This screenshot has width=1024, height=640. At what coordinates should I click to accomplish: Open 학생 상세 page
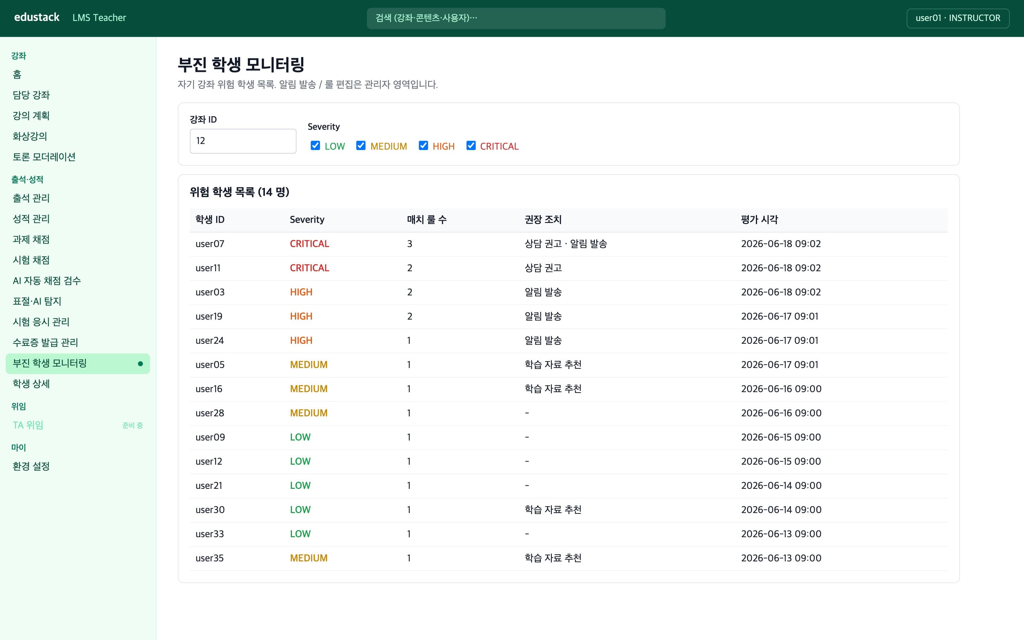click(x=78, y=384)
